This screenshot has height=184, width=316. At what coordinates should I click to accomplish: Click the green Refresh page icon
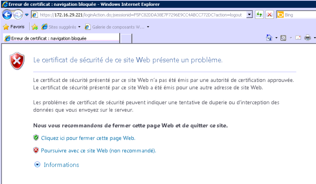coord(260,15)
